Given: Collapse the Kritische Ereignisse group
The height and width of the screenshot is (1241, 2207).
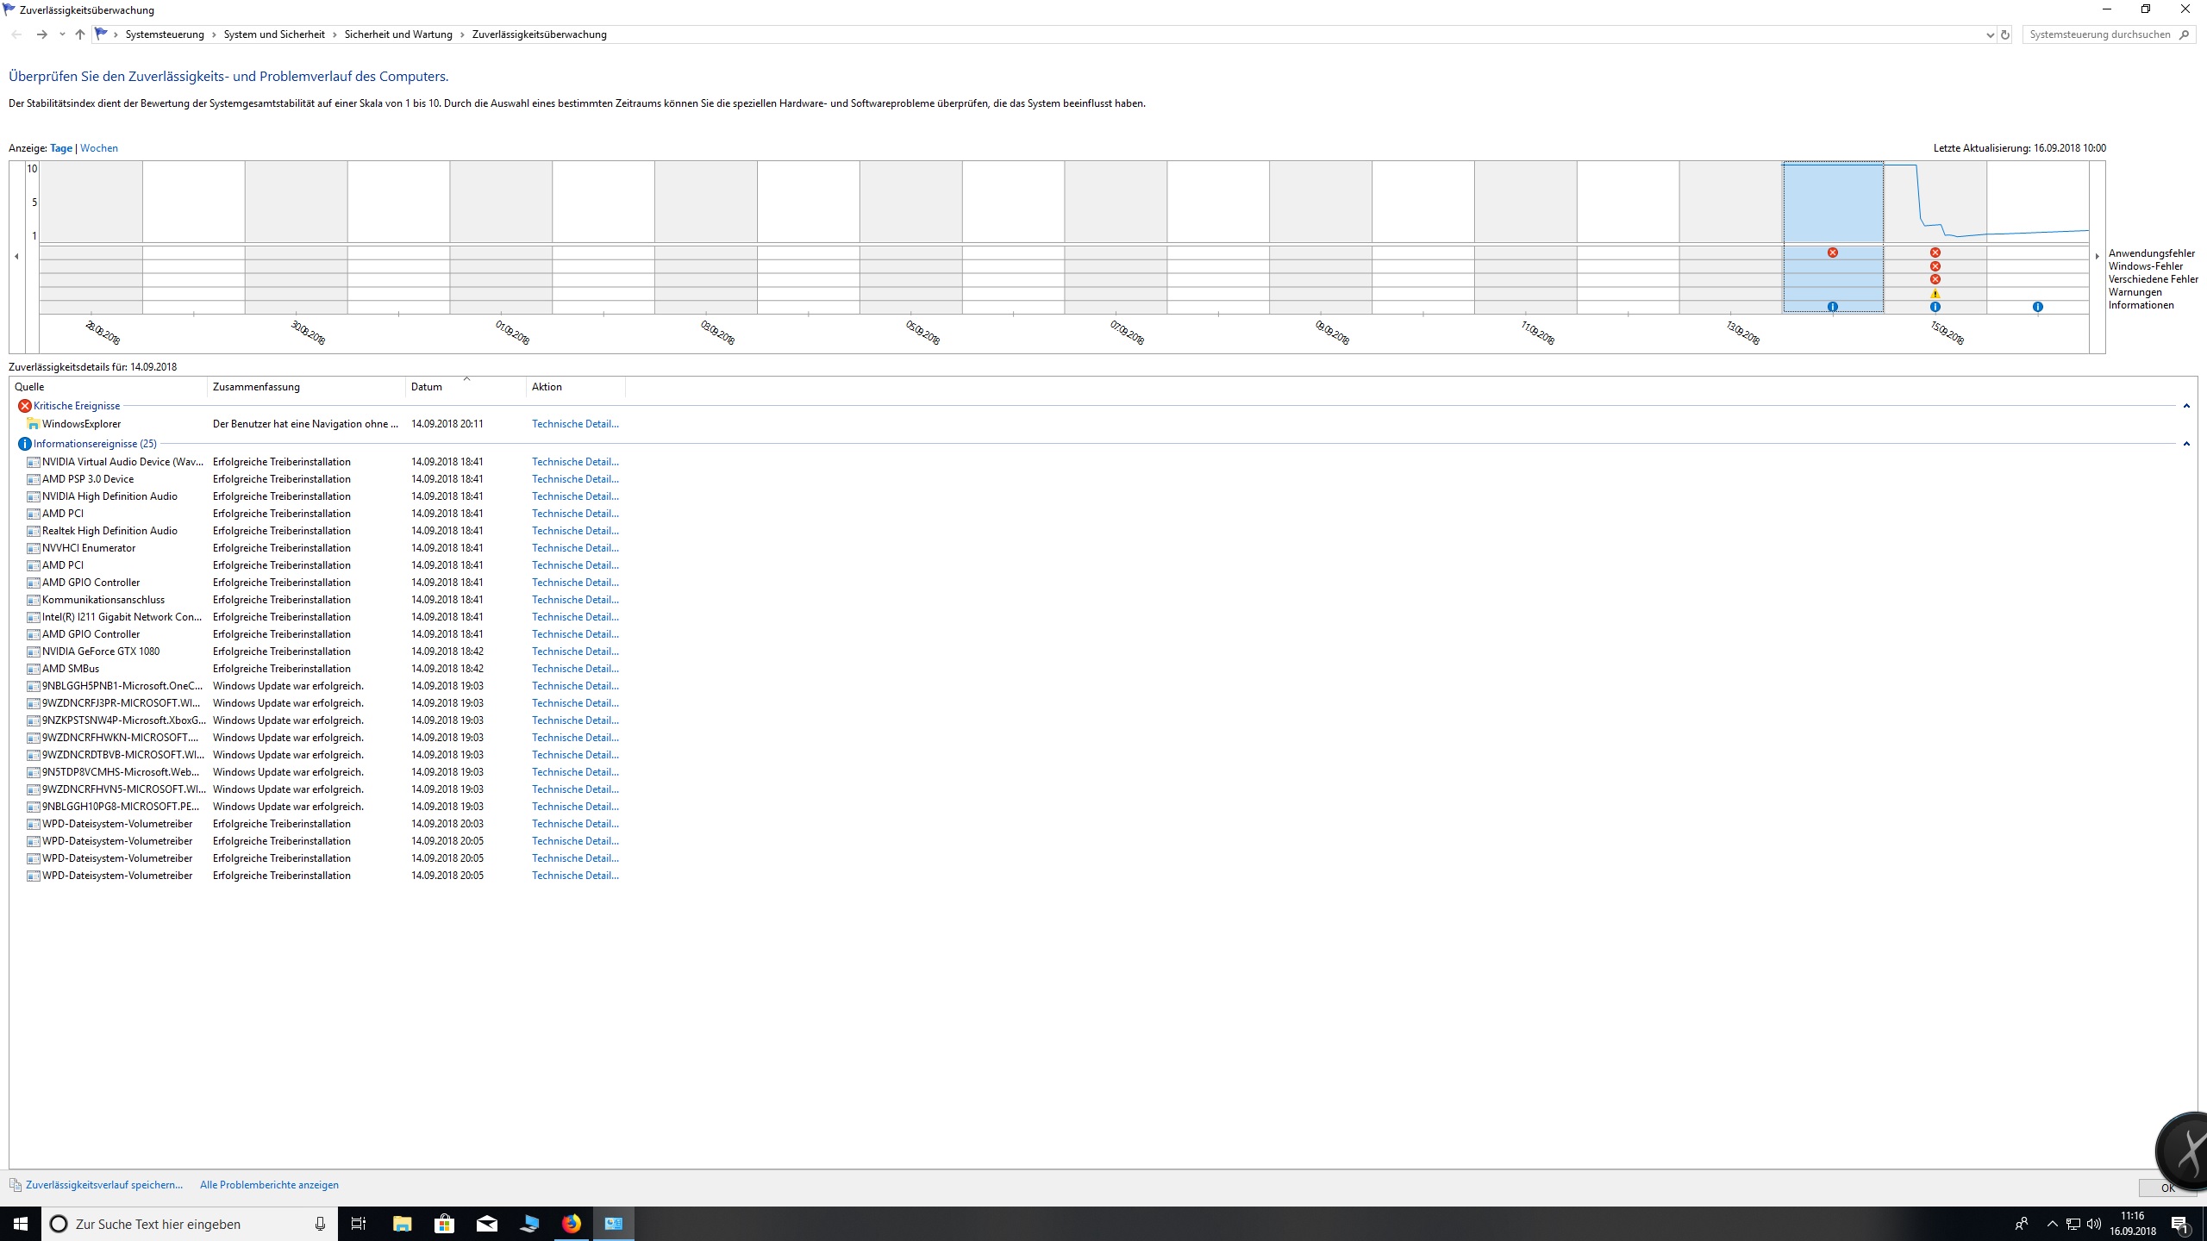Looking at the screenshot, I should point(2186,406).
